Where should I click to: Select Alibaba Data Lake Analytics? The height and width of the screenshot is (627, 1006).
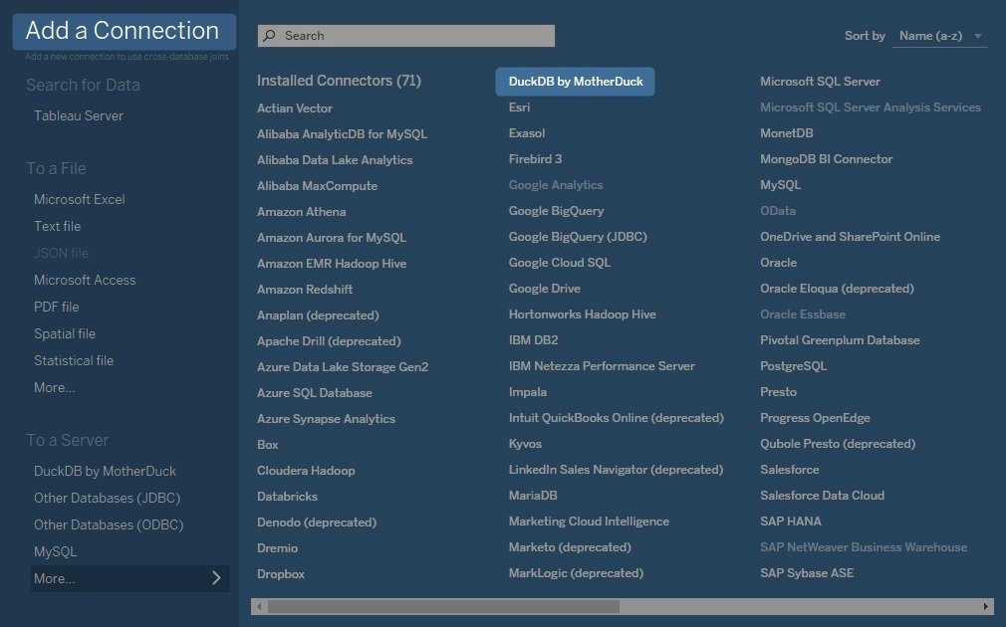[335, 160]
